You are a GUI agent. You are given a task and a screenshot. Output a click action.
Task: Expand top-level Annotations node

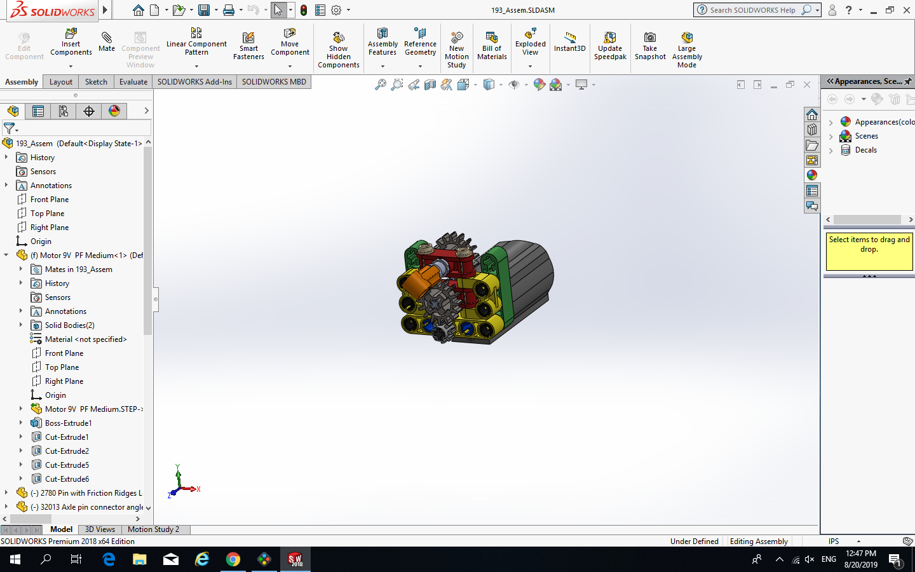point(6,185)
